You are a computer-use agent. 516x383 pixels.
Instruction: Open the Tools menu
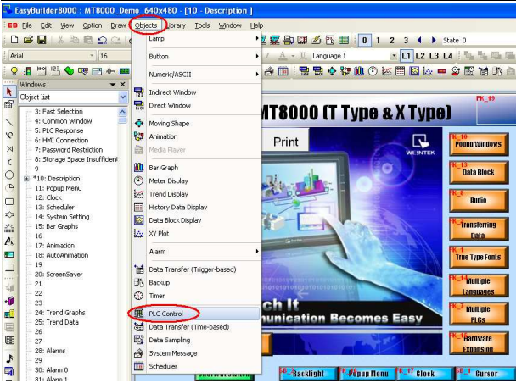pos(202,25)
